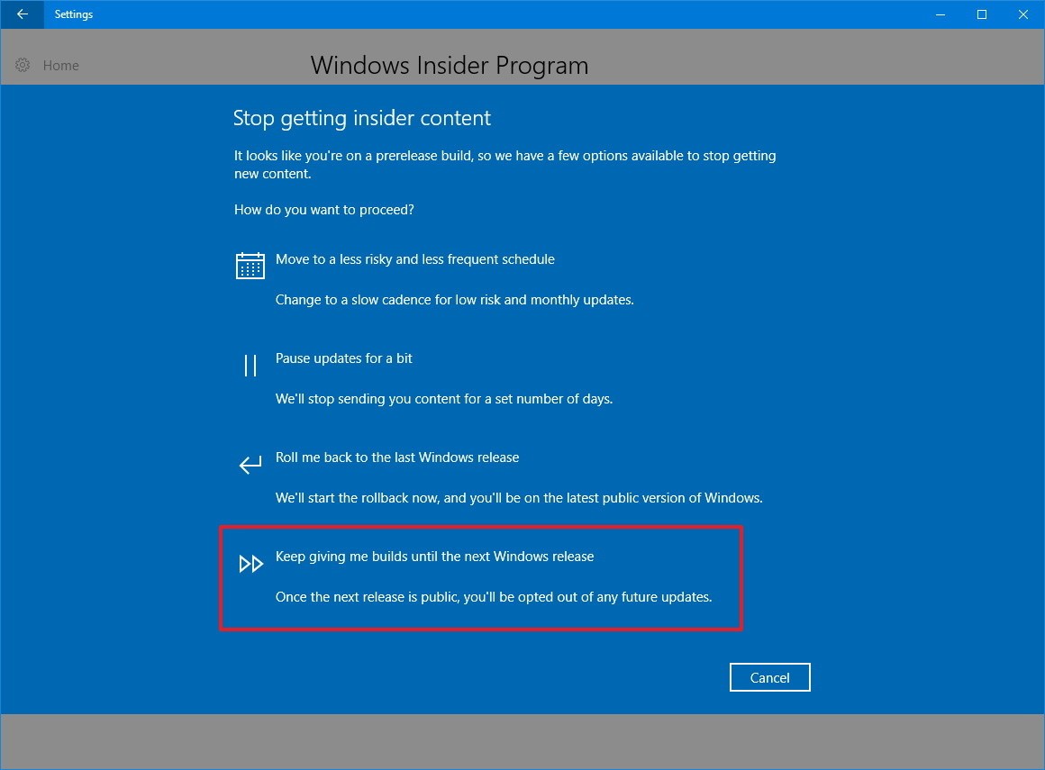Click the fast-forward double triangle icon
This screenshot has height=770, width=1045.
(x=250, y=564)
